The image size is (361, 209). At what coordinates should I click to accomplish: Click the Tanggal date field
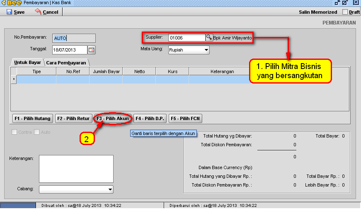point(70,50)
